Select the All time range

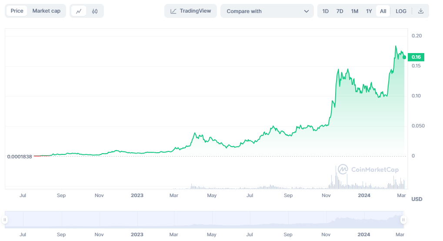[383, 11]
